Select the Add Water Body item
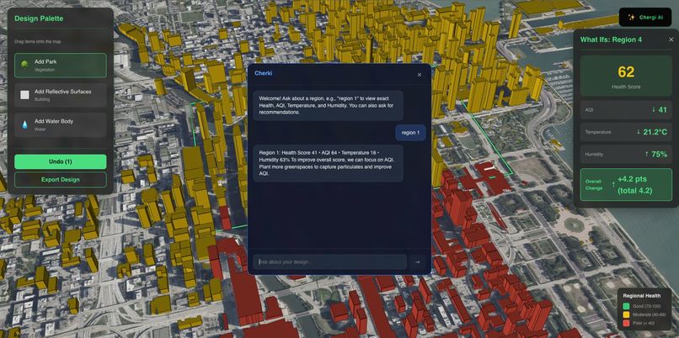 coord(60,125)
